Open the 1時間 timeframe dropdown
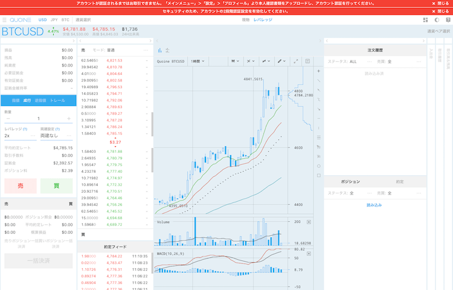The height and width of the screenshot is (290, 453). 198,61
